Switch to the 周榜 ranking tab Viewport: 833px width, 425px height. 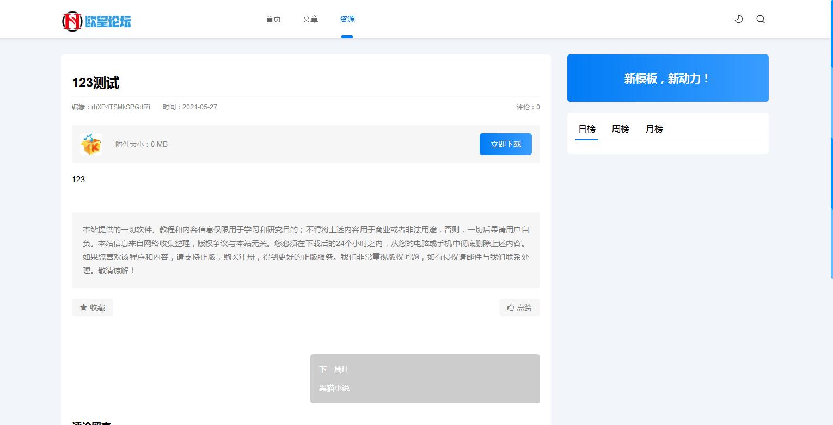621,129
